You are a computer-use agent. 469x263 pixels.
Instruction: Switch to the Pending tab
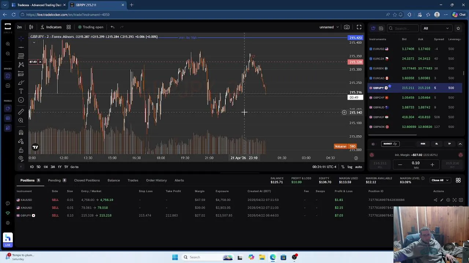(x=57, y=180)
